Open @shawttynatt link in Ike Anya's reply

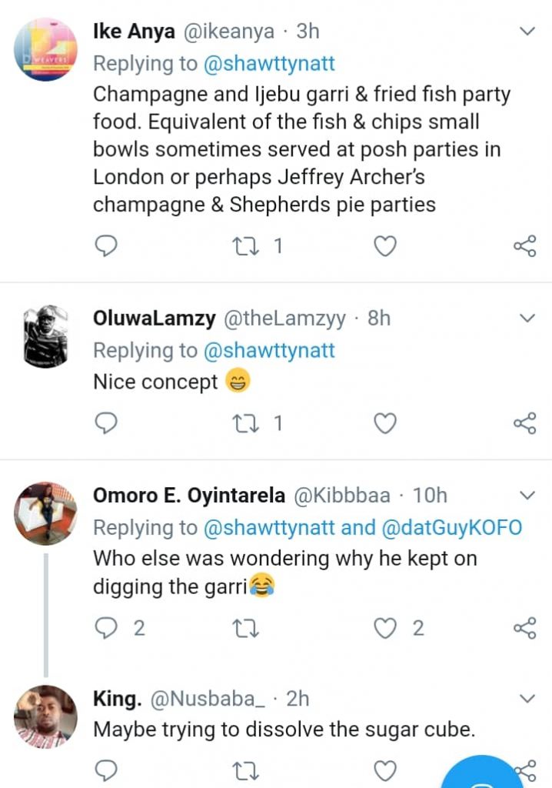point(269,64)
